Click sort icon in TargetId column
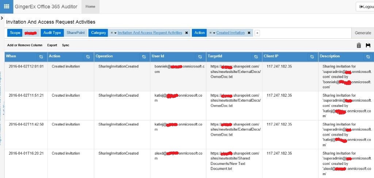 pos(256,57)
